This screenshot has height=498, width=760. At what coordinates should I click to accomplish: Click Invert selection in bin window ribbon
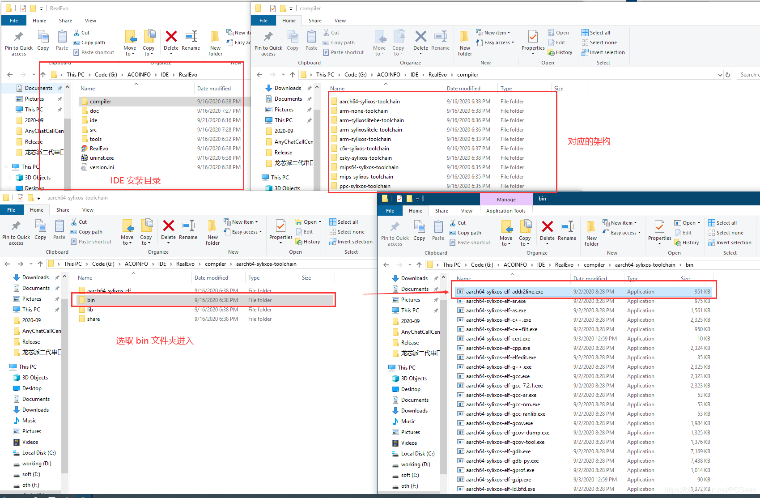pos(730,243)
